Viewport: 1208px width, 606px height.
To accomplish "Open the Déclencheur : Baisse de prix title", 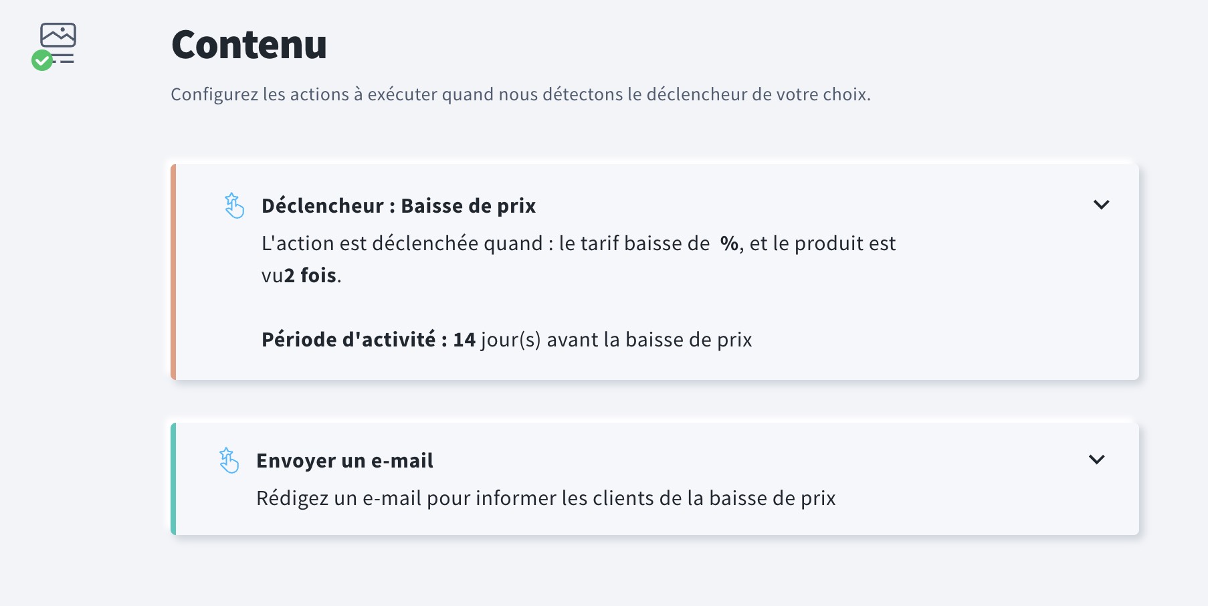I will tap(399, 205).
